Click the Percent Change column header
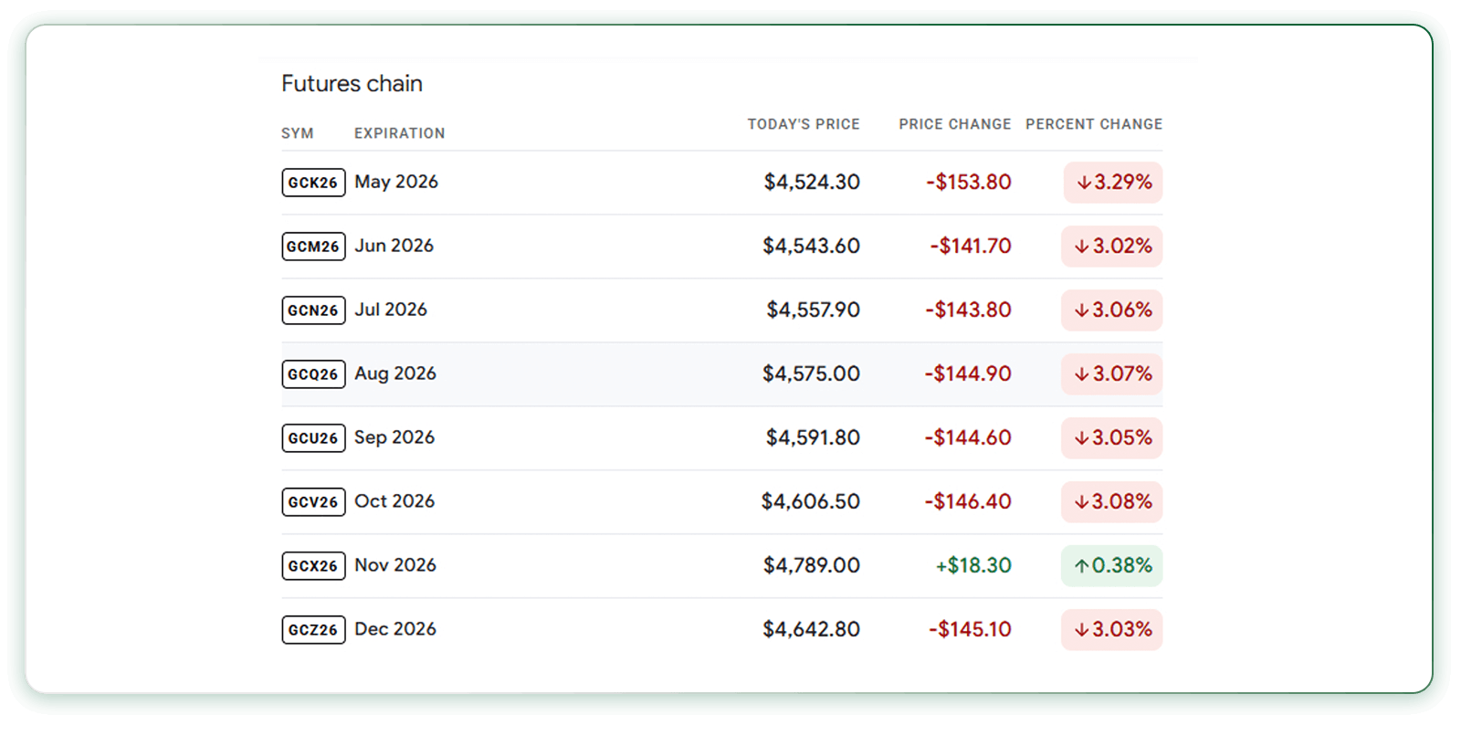The image size is (1461, 736). tap(1094, 124)
